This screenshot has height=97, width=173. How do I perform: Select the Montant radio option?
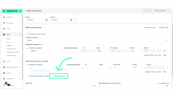[163, 83]
